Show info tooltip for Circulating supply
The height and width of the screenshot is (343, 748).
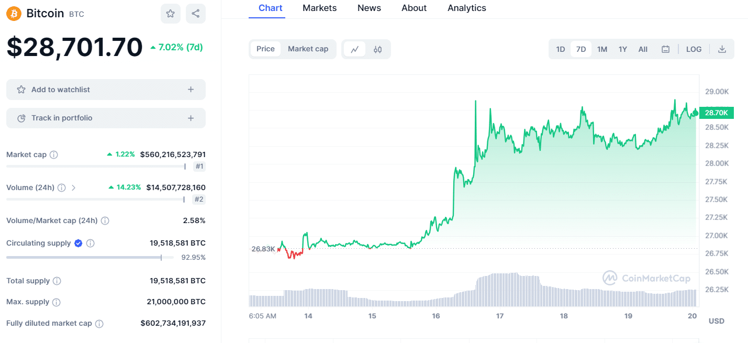[91, 244]
